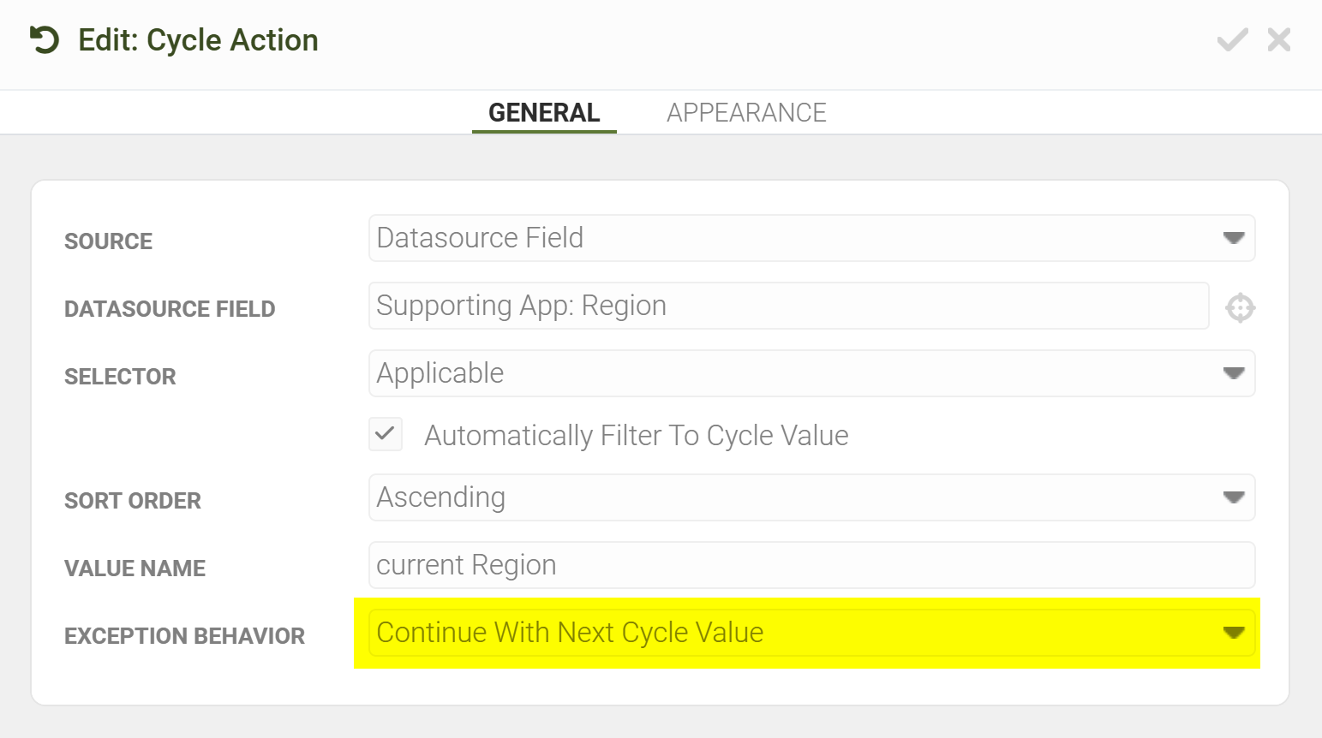The image size is (1322, 738).
Task: Close the Edit Cycle Action dialog
Action: coord(1279,39)
